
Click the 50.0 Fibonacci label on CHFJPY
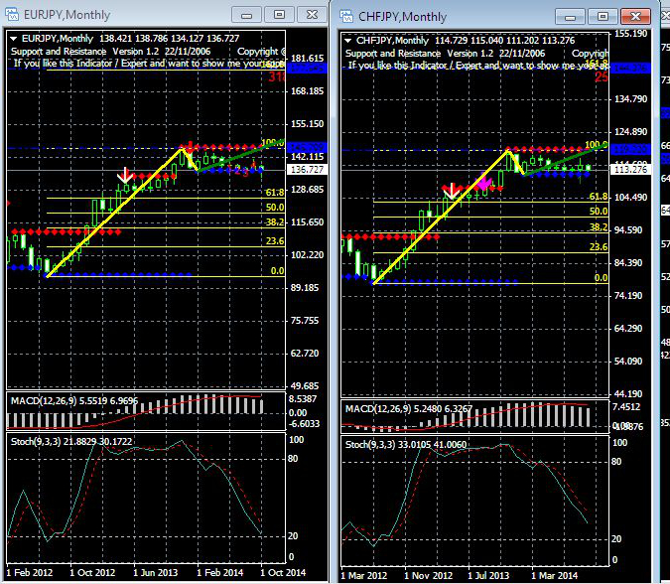pos(599,212)
